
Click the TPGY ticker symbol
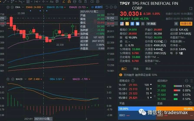[x=125, y=3]
